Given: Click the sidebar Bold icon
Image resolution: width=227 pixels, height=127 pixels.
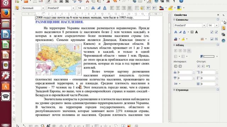Looking at the screenshot, I should pyautogui.click(x=176, y=32).
